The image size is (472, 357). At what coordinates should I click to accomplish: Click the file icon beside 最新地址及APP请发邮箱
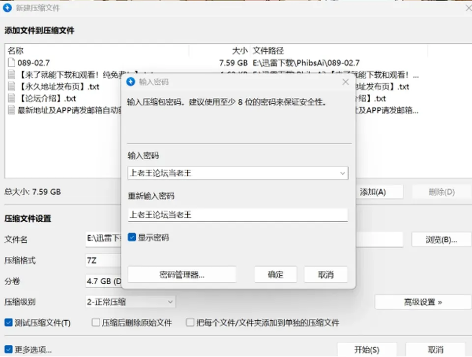11,110
